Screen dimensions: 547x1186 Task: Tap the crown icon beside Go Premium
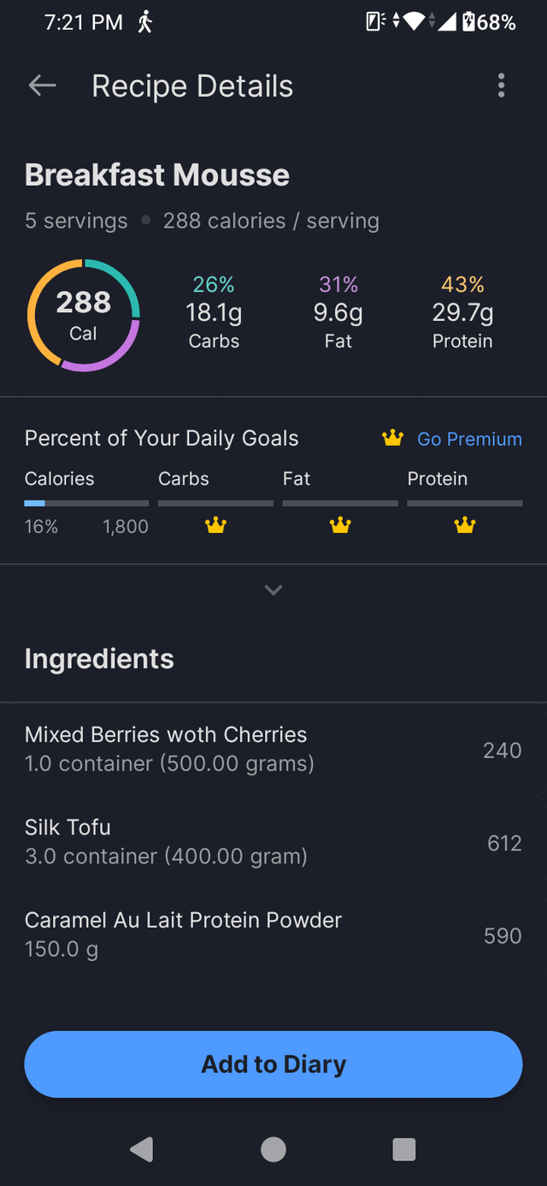392,439
